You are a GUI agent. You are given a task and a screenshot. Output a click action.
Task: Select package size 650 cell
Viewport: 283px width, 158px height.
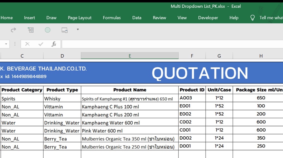[258, 98]
